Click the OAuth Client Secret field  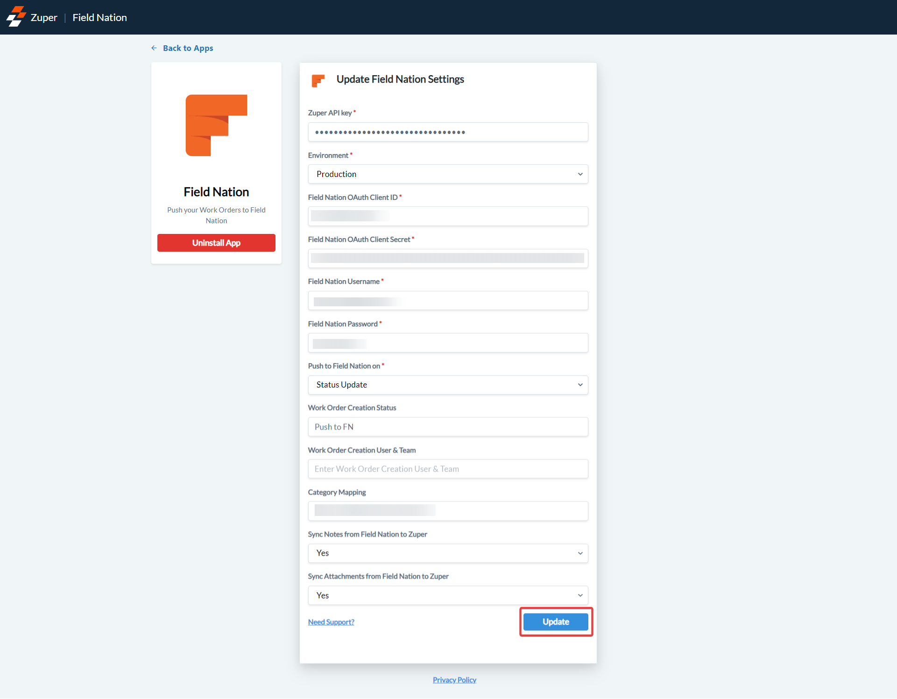[x=448, y=258]
